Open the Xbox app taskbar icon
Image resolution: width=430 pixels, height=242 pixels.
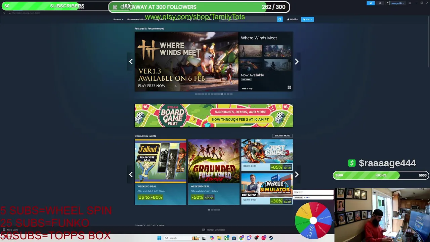pyautogui.click(x=227, y=238)
